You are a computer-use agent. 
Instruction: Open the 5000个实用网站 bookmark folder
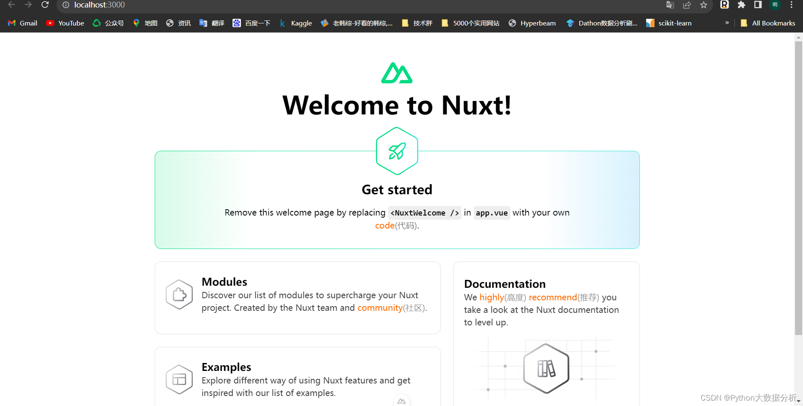click(471, 23)
